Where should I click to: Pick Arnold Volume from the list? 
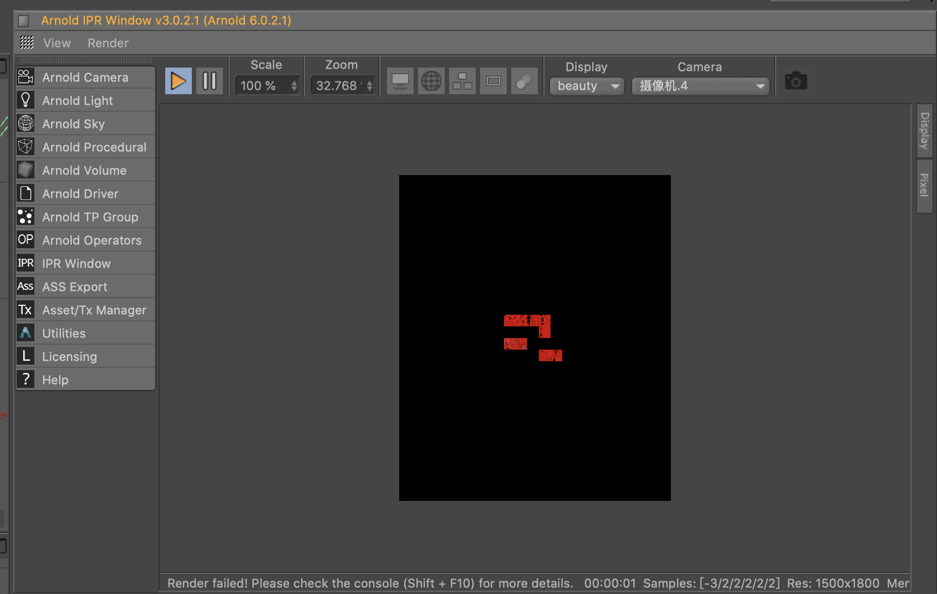click(85, 171)
